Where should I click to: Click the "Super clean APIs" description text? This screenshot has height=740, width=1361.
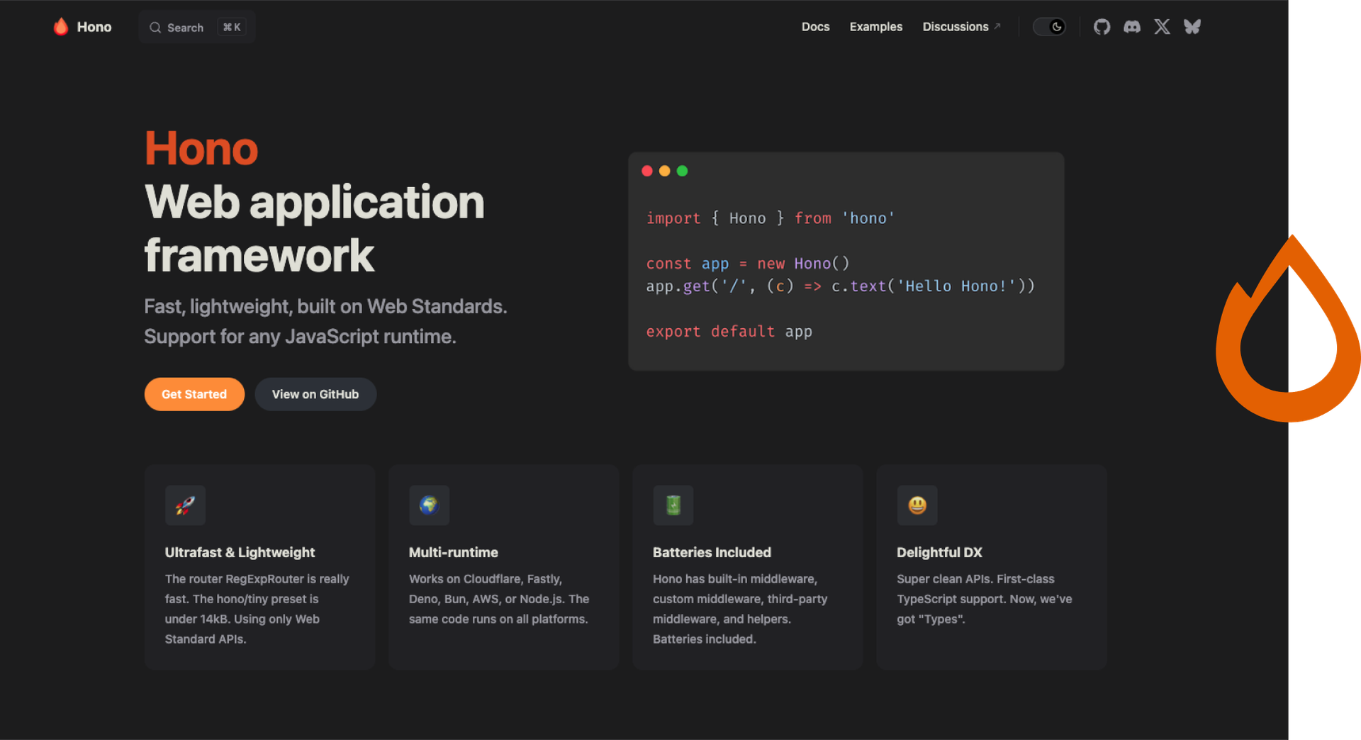point(985,599)
